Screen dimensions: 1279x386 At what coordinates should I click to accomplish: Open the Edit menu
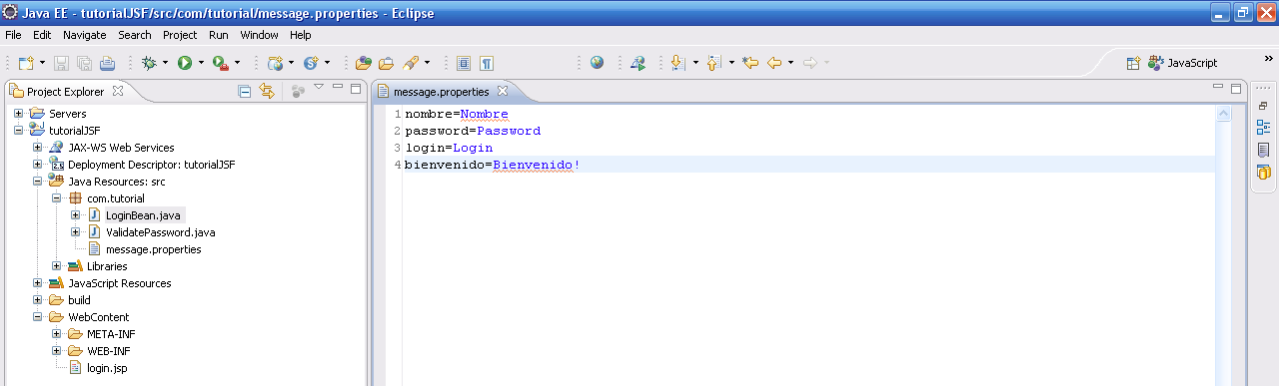point(42,35)
